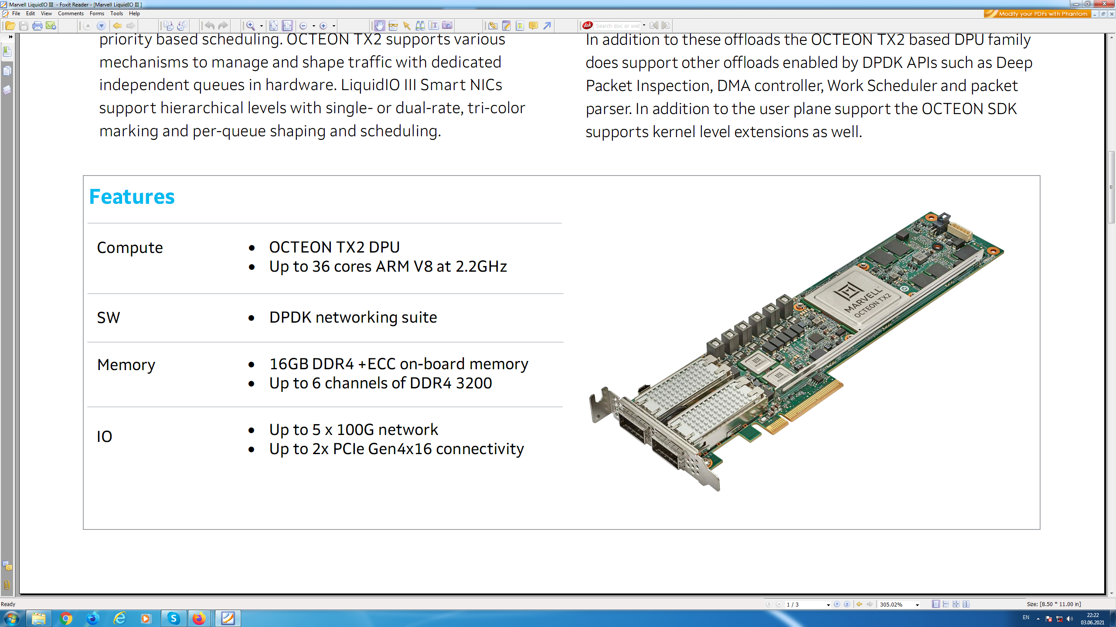Image resolution: width=1116 pixels, height=627 pixels.
Task: Click the Save diskette icon in toolbar
Action: [x=24, y=26]
